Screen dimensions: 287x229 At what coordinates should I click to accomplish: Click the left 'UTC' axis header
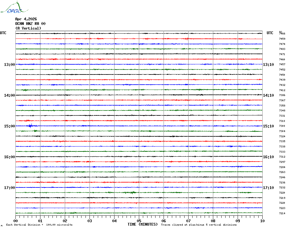click(x=3, y=33)
